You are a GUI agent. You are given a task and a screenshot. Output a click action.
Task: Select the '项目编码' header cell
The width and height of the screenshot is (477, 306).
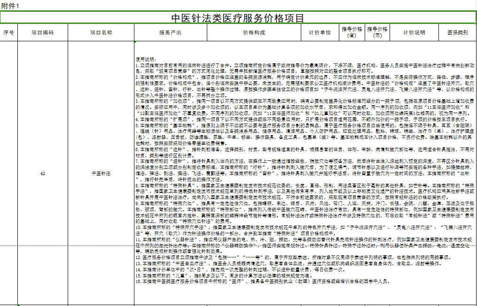[43, 32]
